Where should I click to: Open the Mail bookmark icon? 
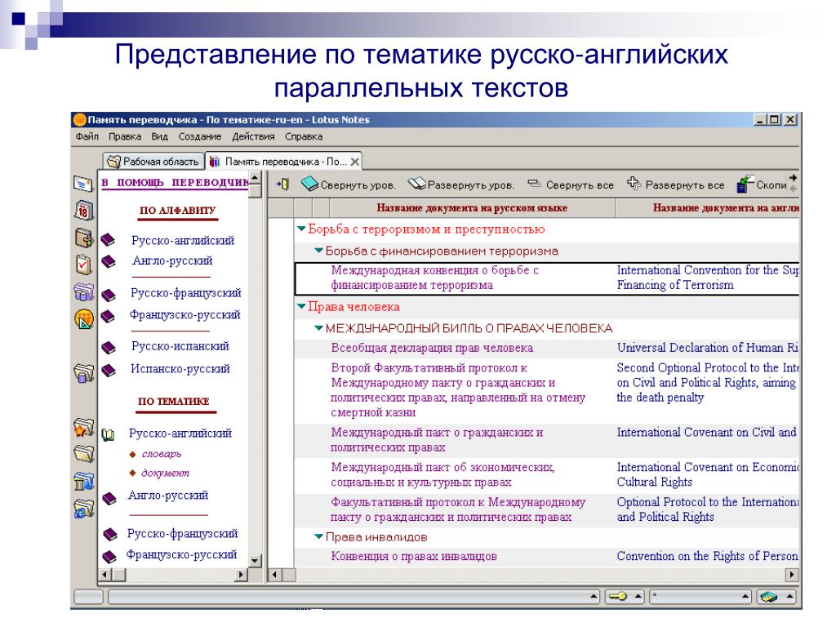[83, 184]
